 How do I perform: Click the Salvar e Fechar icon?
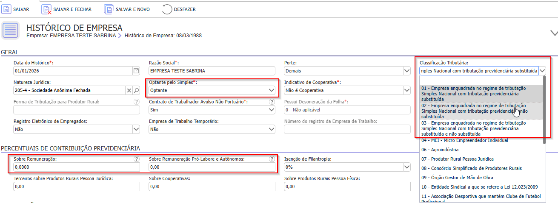[46, 9]
